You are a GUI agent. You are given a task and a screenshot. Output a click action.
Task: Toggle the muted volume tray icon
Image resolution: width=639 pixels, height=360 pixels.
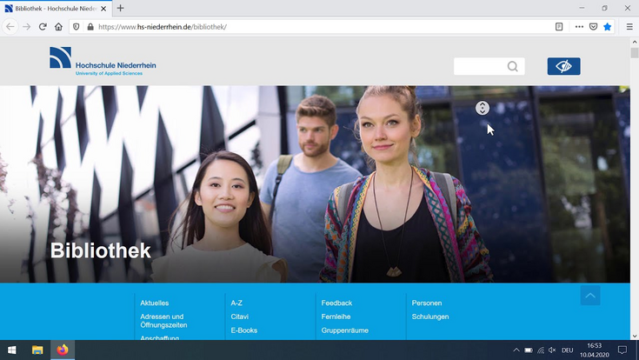(552, 350)
